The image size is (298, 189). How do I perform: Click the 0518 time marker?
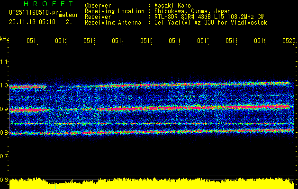231,41
